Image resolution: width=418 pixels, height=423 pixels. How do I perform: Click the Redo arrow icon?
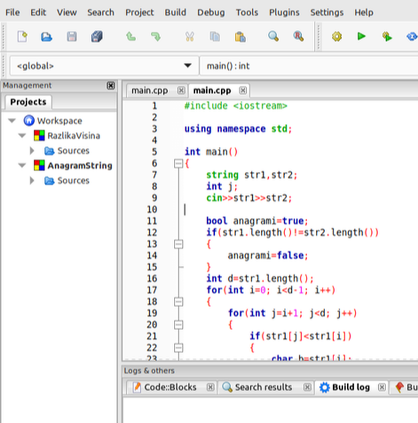155,37
